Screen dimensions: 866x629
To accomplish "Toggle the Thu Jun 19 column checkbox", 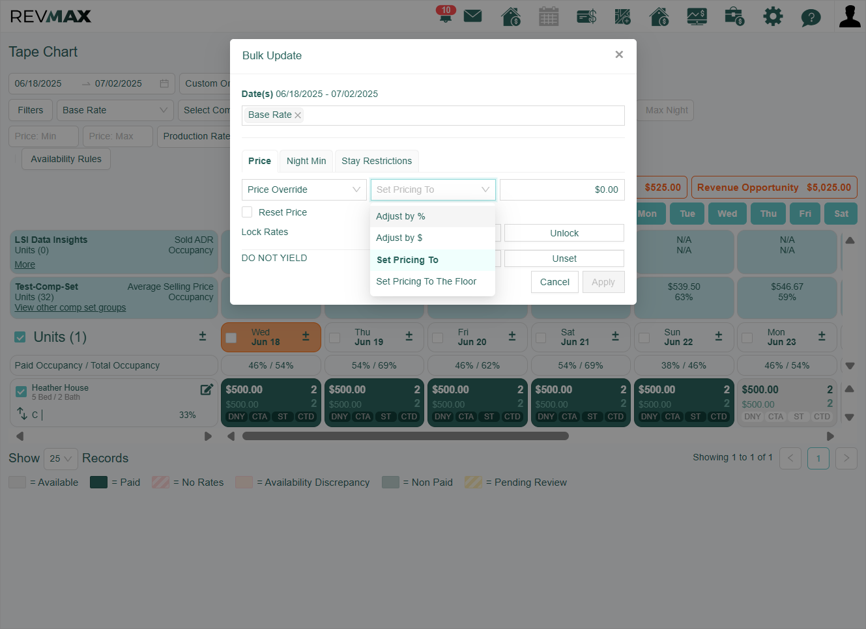I will (335, 338).
